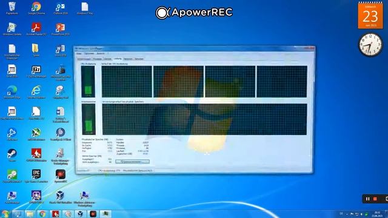This screenshot has width=388, height=218.
Task: Click the analog clock gadget
Action: click(370, 45)
